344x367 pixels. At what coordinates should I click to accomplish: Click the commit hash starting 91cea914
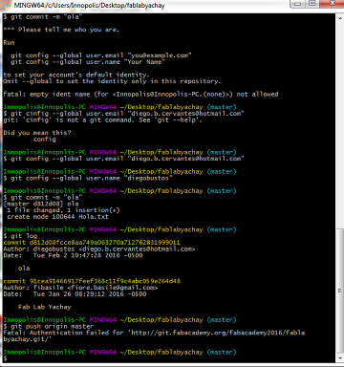[x=105, y=281]
